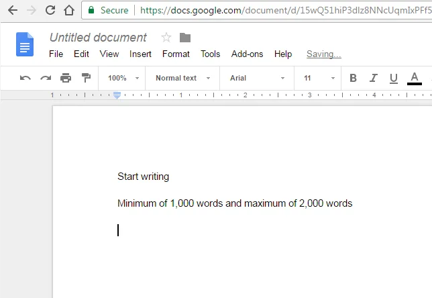432x298 pixels.
Task: Toggle italic formatting
Action: pos(374,78)
